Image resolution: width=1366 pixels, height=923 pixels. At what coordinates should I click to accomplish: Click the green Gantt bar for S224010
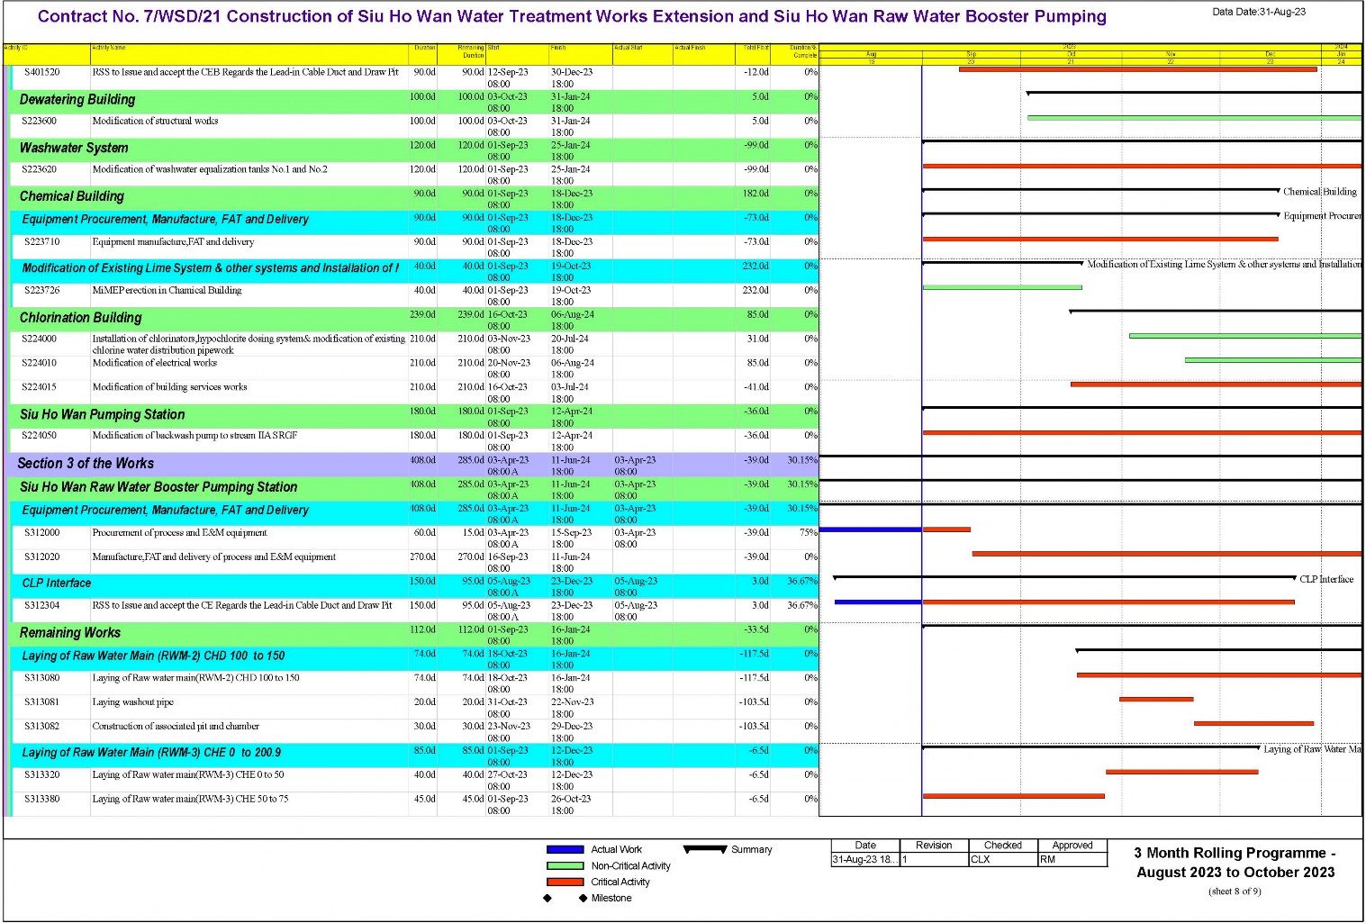1273,360
